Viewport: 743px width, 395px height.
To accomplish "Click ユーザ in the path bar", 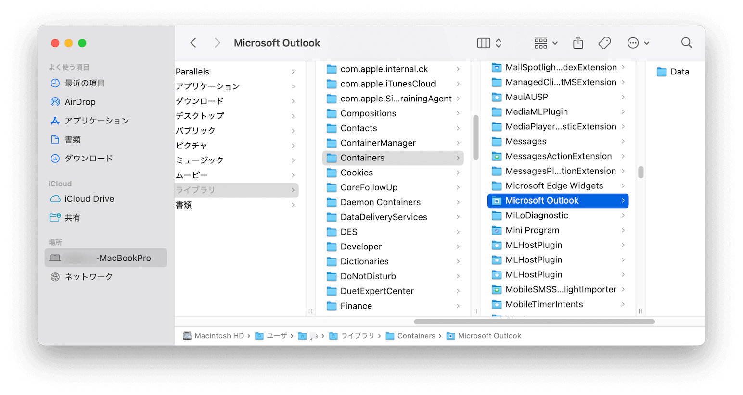I will click(x=271, y=336).
